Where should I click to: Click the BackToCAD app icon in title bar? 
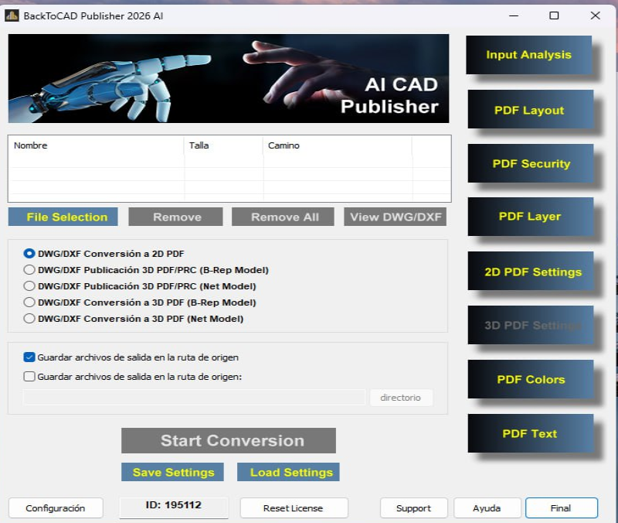pos(12,15)
